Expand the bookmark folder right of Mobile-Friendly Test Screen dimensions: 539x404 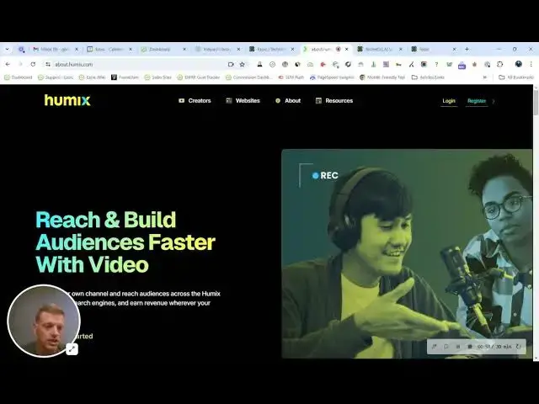click(x=428, y=77)
